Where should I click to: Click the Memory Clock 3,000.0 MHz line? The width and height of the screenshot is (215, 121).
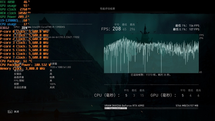coord(23,69)
